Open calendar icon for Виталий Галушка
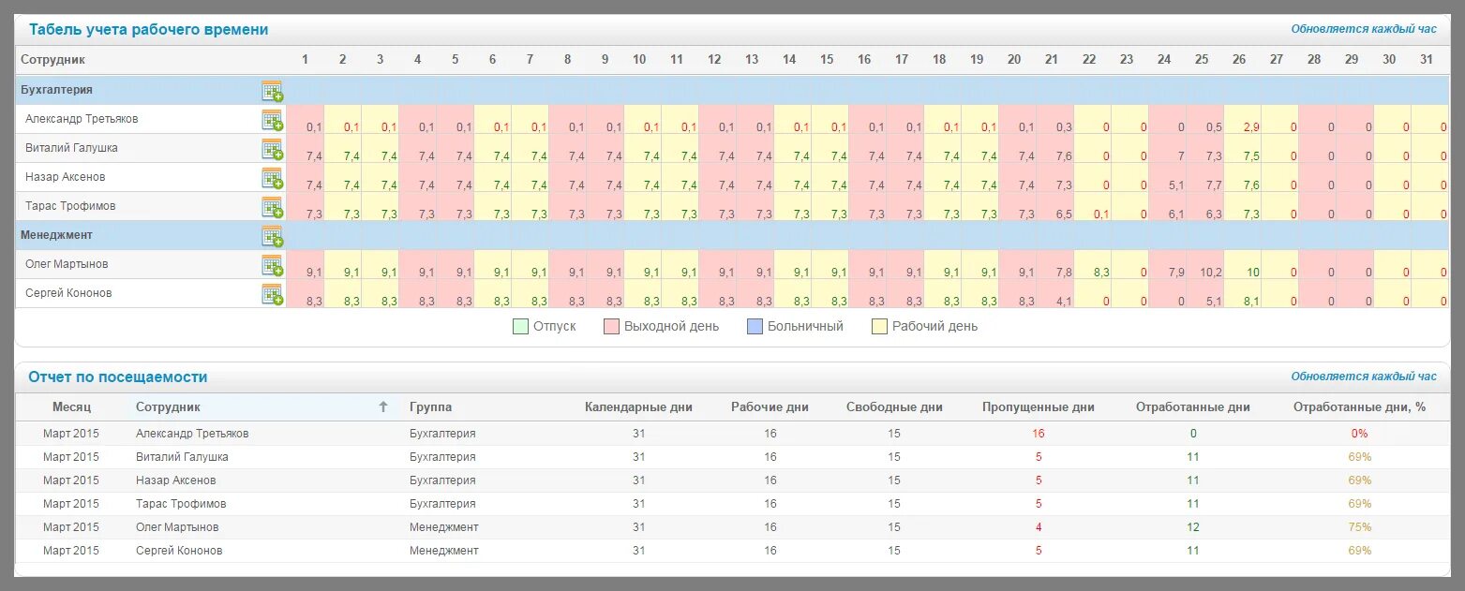 pos(272,149)
